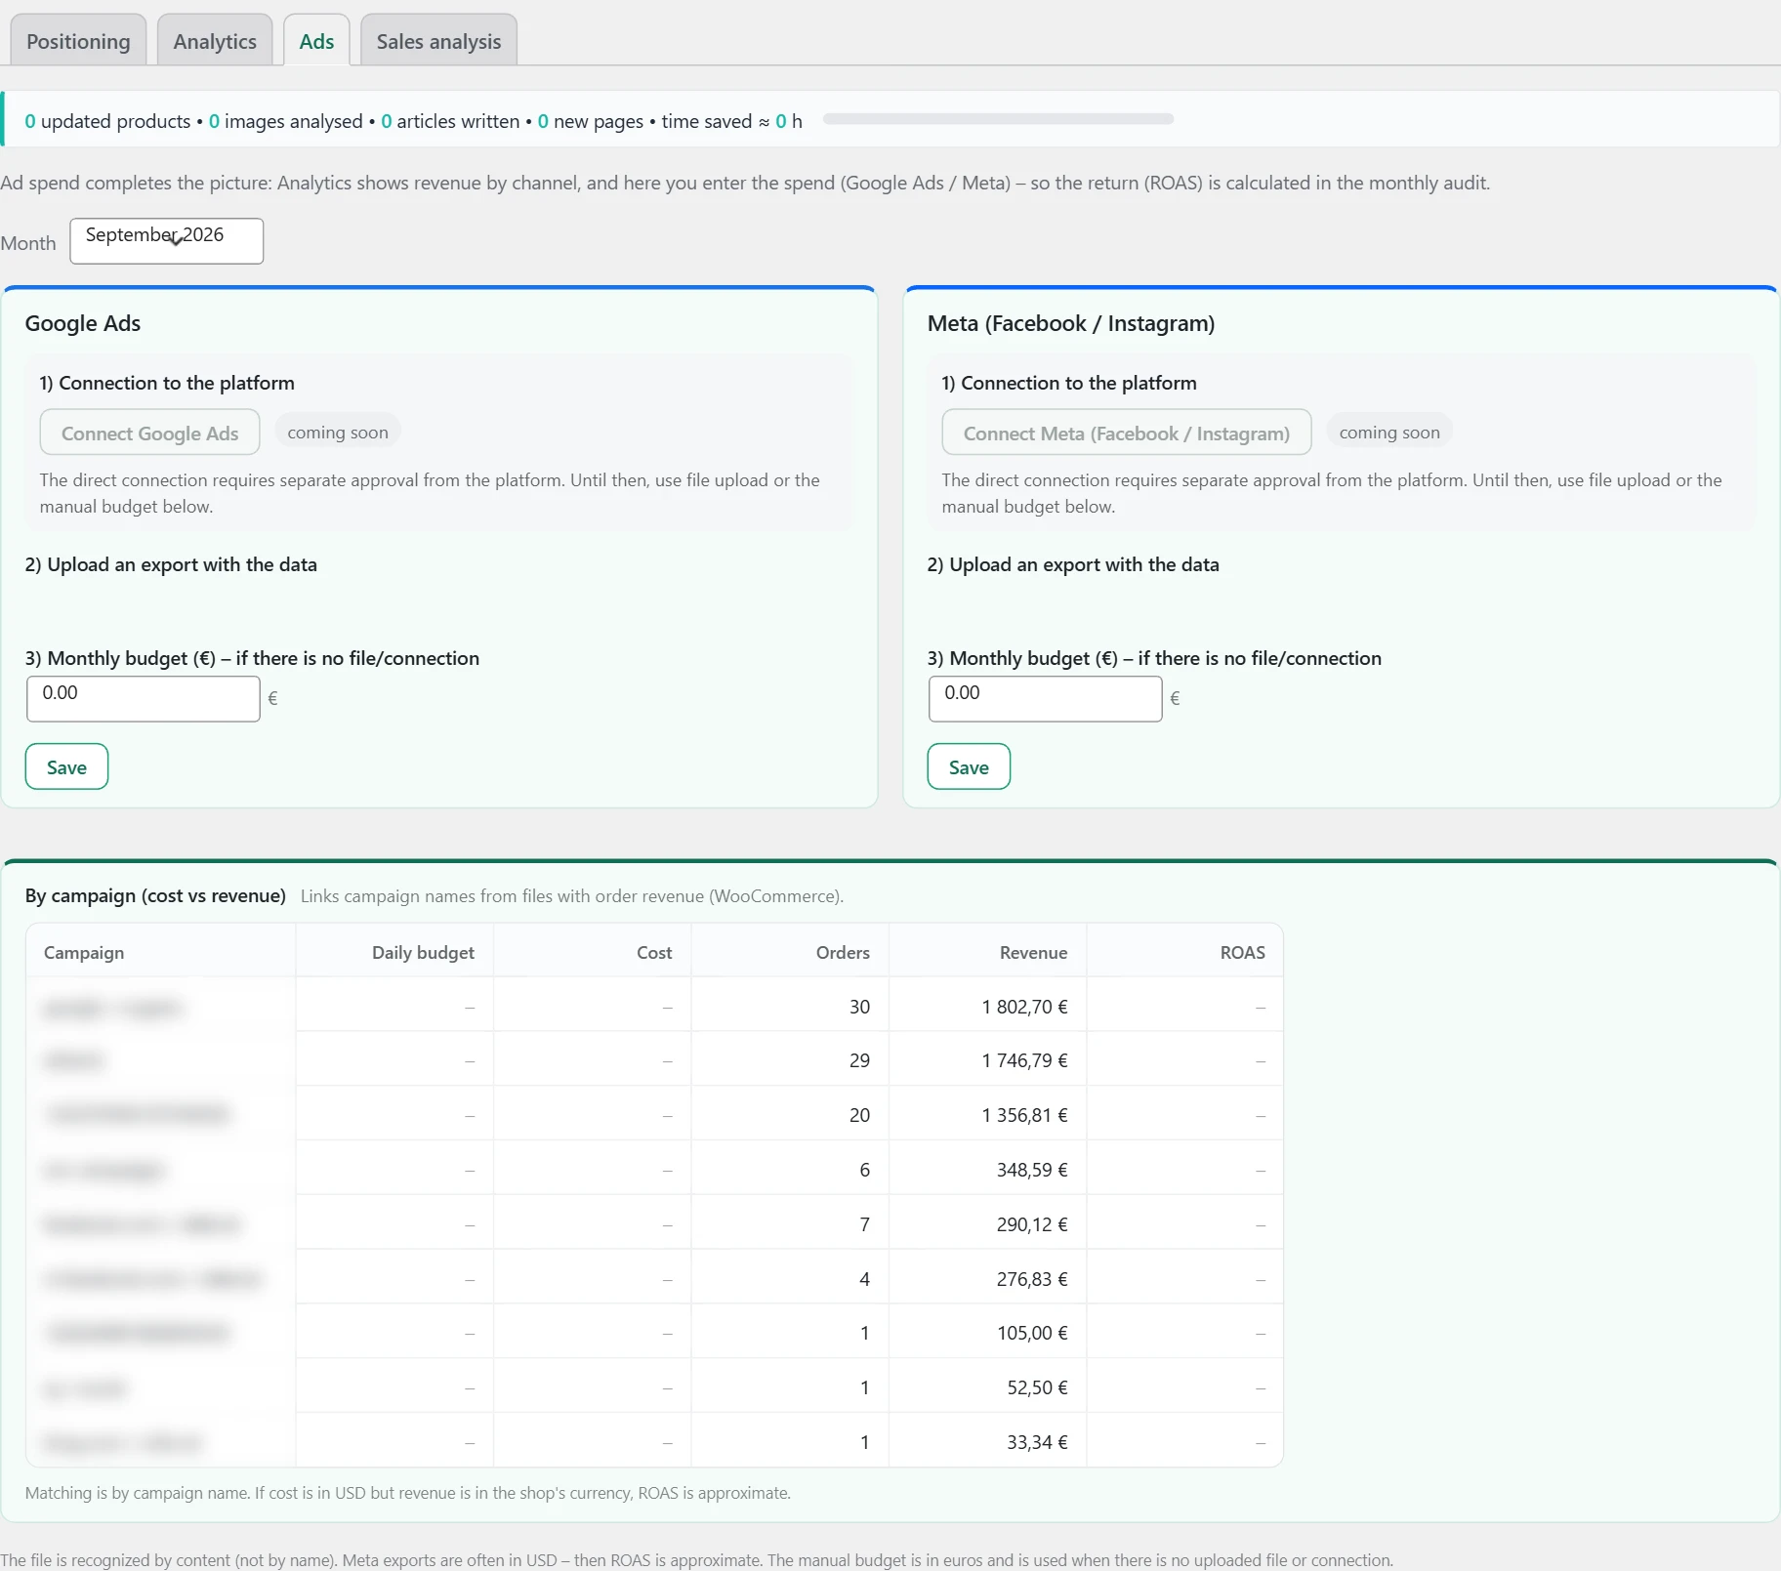Click the coming soon badge under Meta

1389,432
